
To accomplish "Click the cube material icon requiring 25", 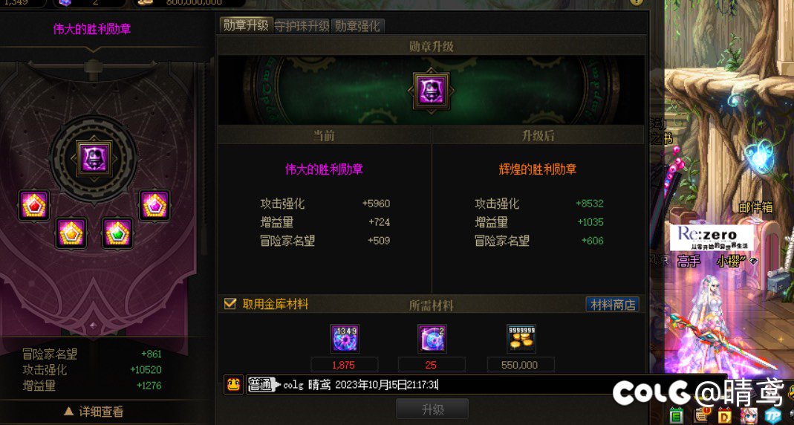I will tap(432, 339).
